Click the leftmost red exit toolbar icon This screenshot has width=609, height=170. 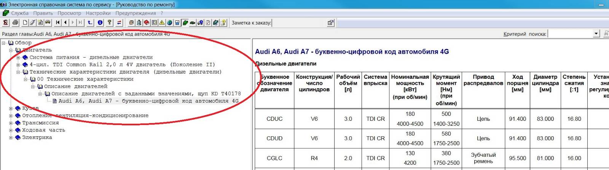click(5, 22)
